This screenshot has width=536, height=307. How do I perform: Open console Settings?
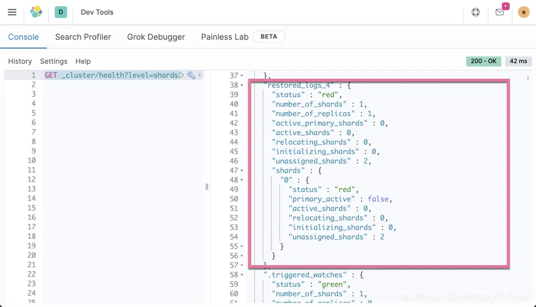[54, 61]
